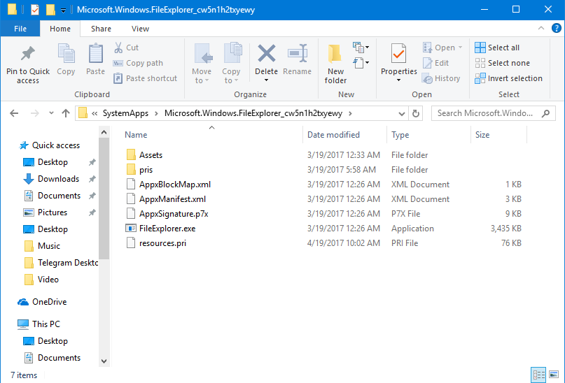Click the red Delete X icon
565x383 pixels.
click(x=267, y=53)
